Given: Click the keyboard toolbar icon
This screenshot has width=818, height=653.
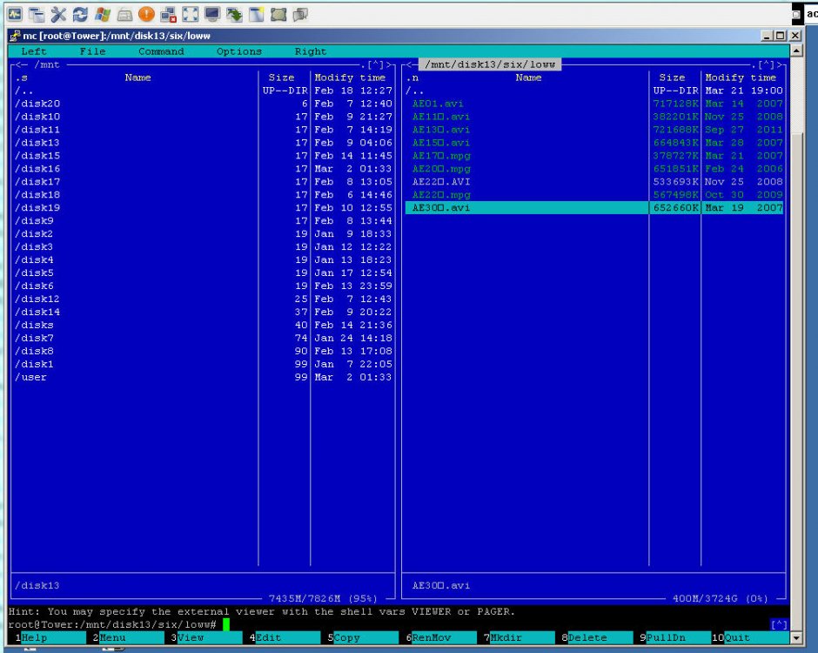Looking at the screenshot, I should [124, 15].
